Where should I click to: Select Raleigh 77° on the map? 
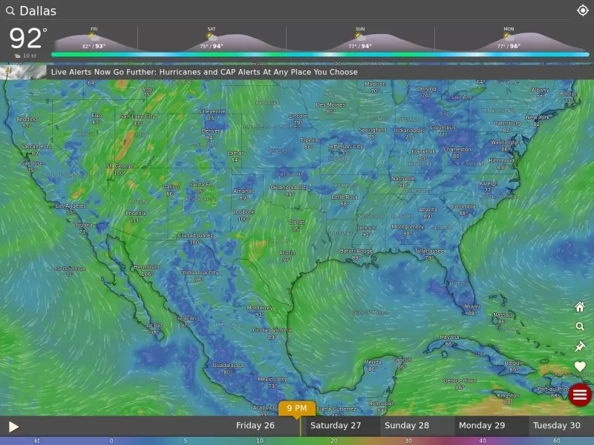point(489,187)
